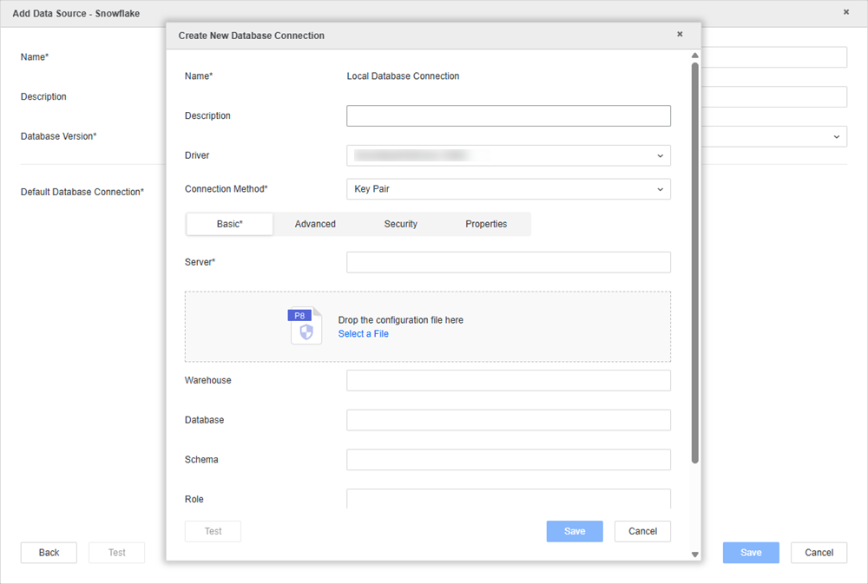This screenshot has width=868, height=584.
Task: Open the Connection Method dropdown showing Key Pair
Action: point(508,189)
